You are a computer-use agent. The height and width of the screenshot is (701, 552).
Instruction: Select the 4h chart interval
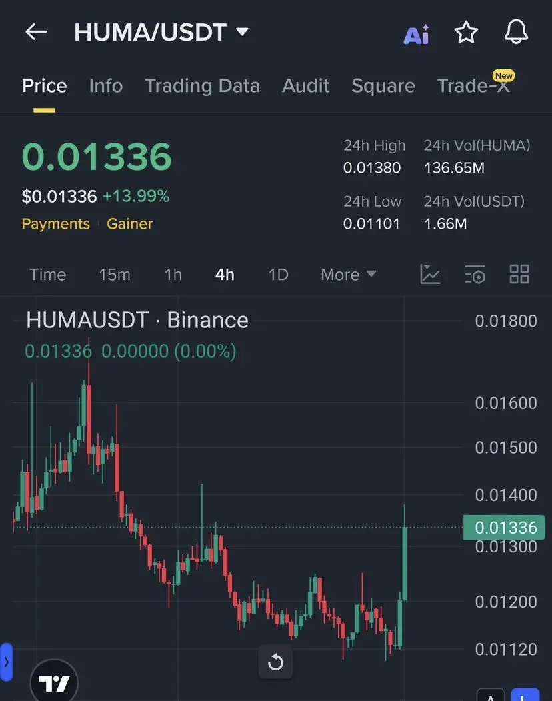pos(225,275)
